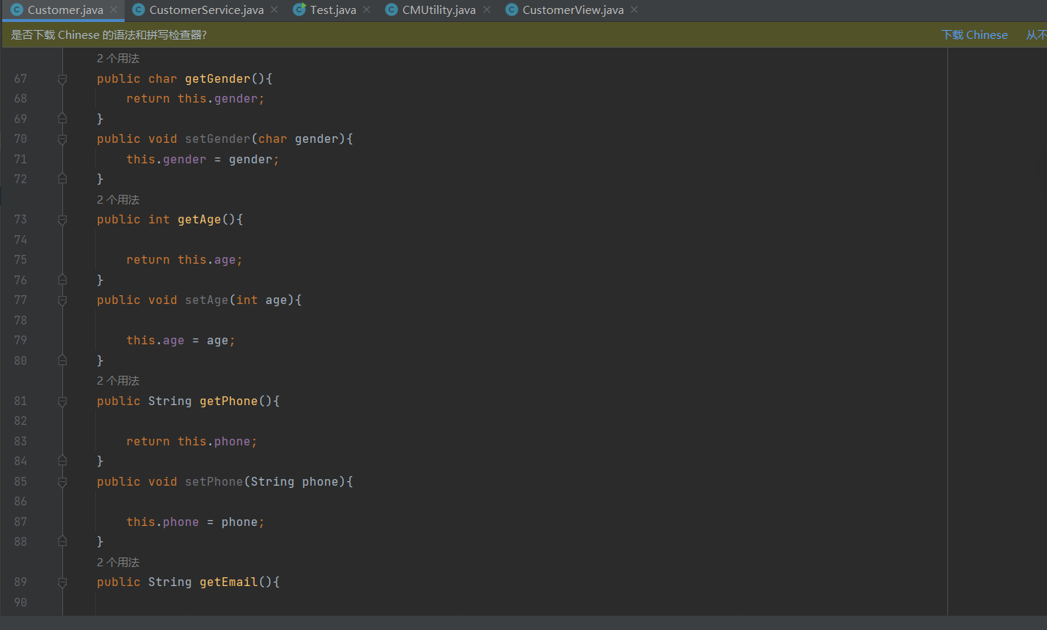Click the 'String phone' parameter in setPhone
Screen dimensions: 1047x630
point(295,482)
